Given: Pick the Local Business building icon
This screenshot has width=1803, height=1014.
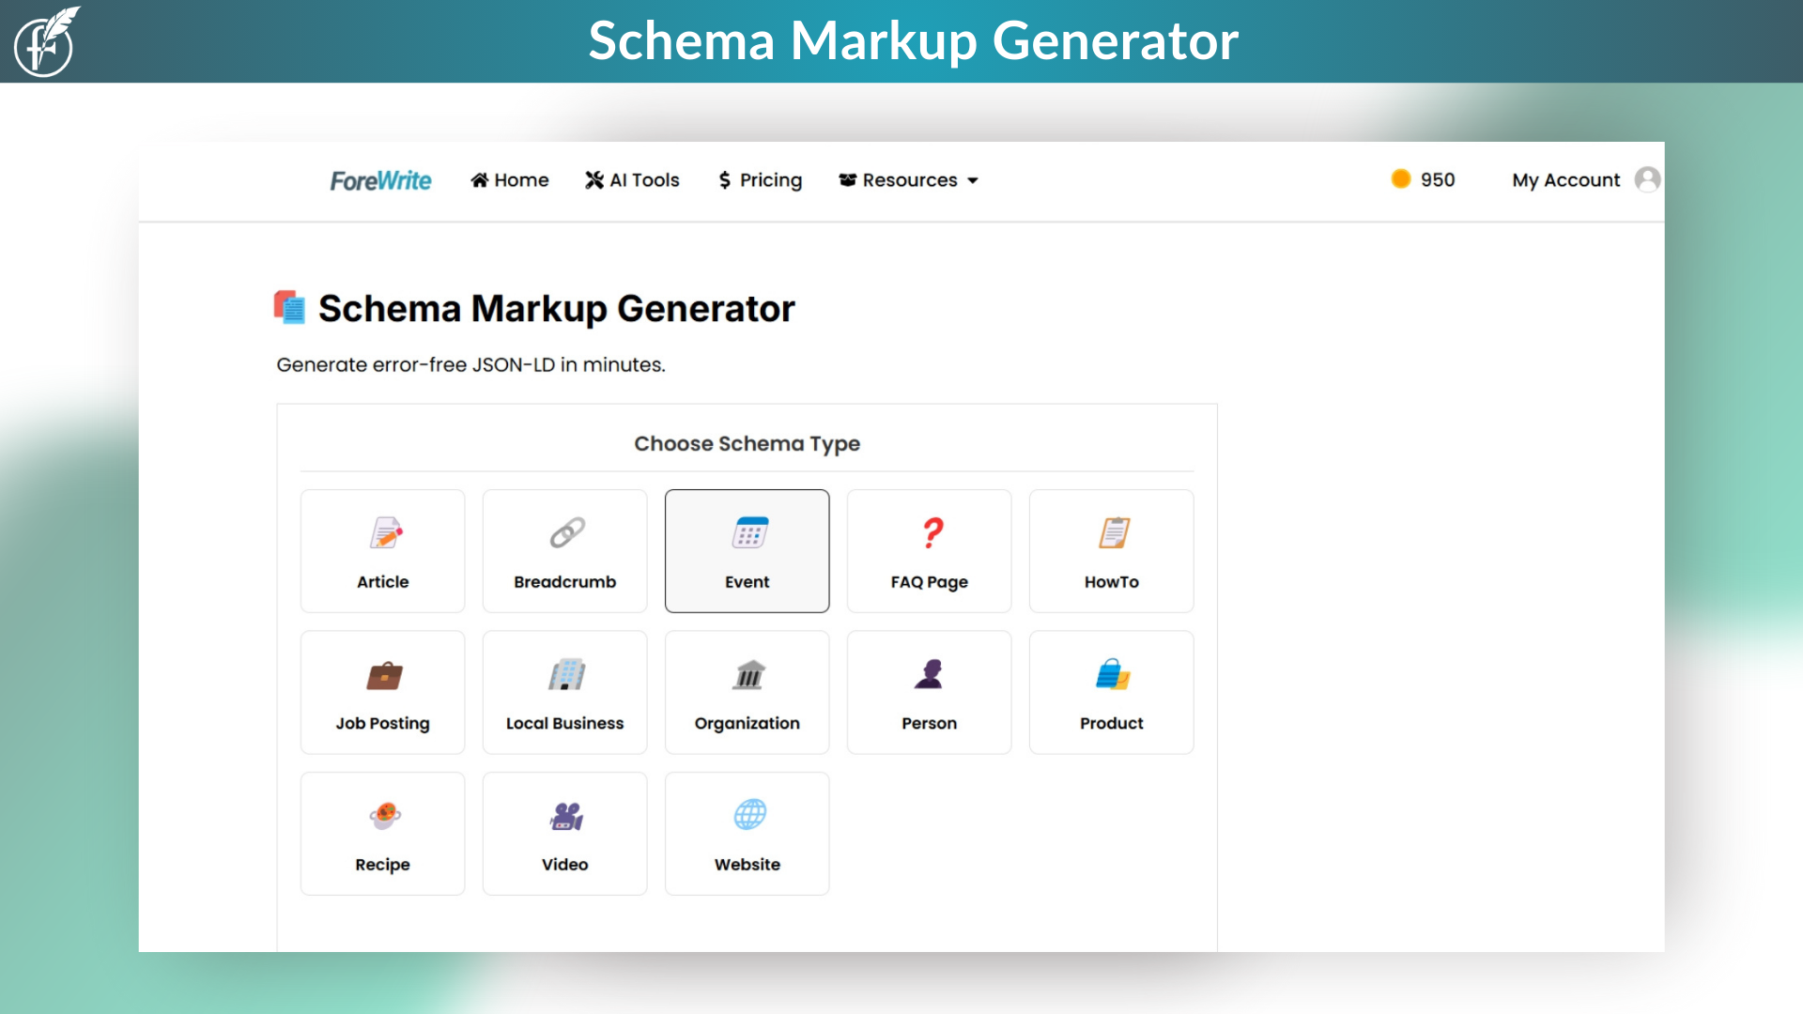Looking at the screenshot, I should click(566, 675).
